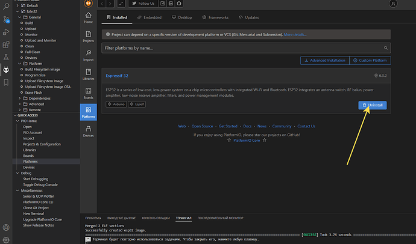Focus the Filter platforms by name field
Screen dimensions: 416x244
click(246, 47)
